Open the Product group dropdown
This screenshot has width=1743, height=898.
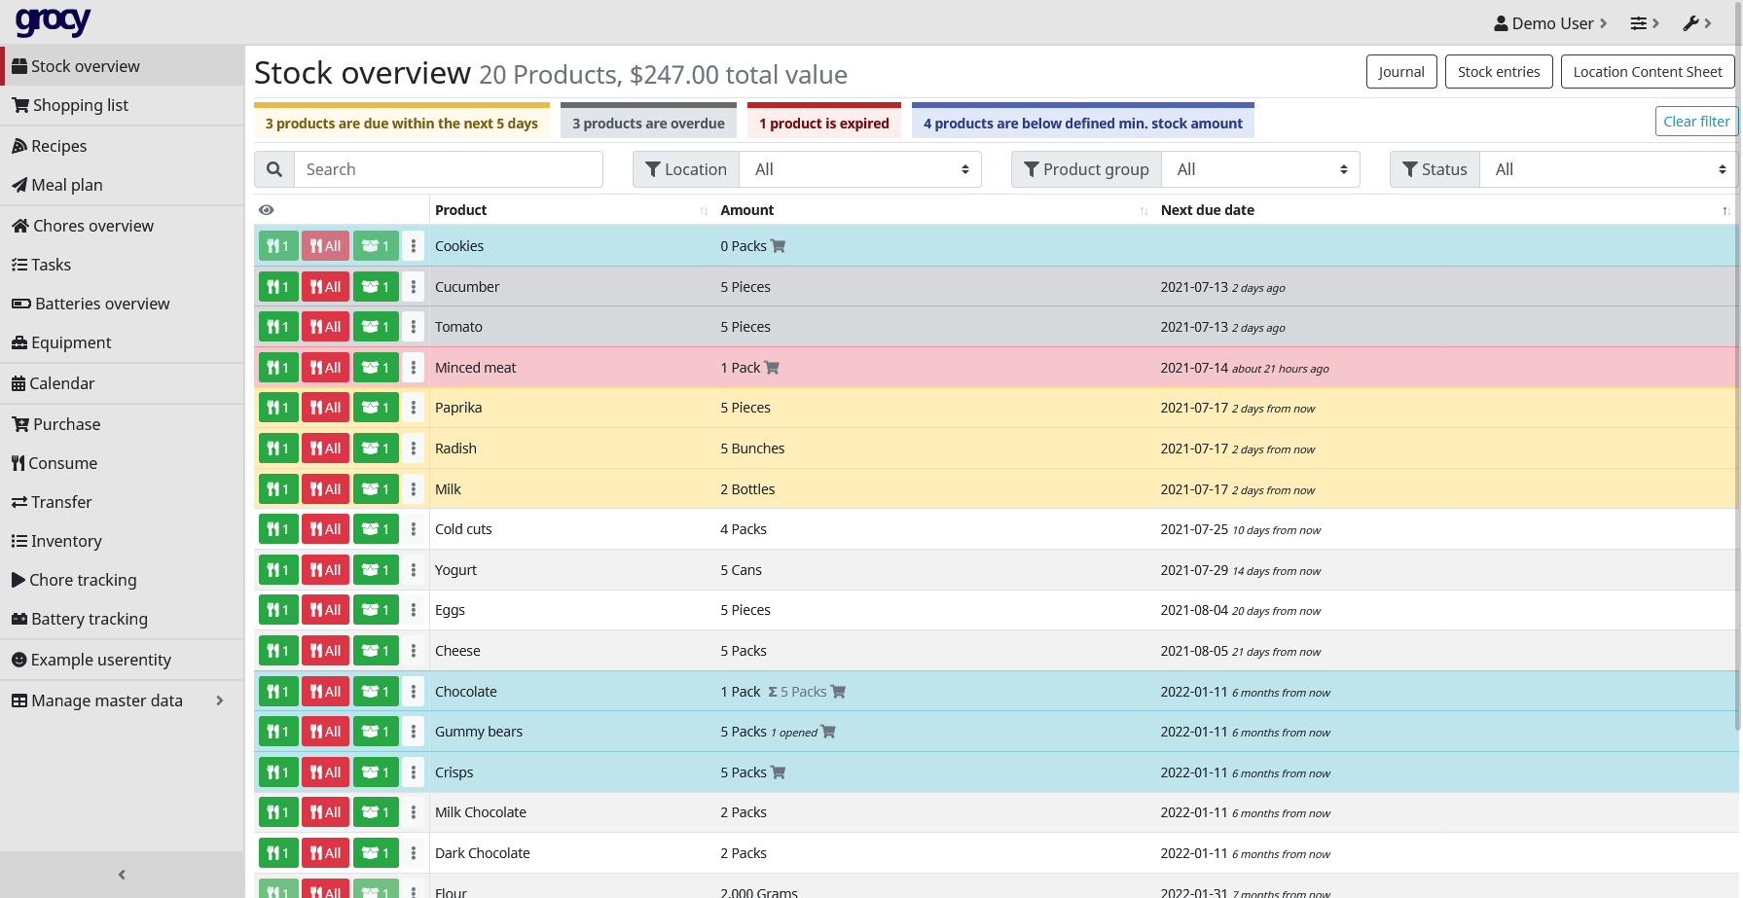click(x=1260, y=169)
